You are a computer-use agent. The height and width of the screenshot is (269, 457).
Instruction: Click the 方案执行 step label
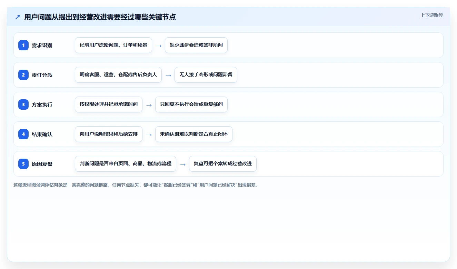point(42,104)
